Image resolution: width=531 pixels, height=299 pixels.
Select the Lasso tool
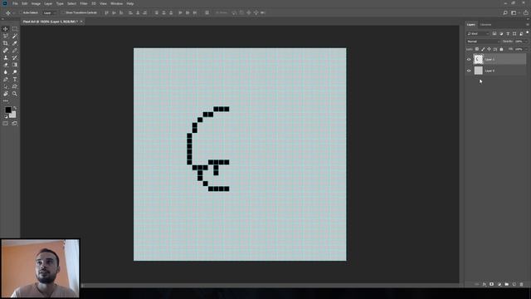(6, 36)
